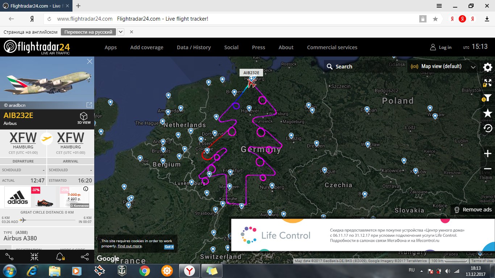Open the playback history icon

coord(488,128)
